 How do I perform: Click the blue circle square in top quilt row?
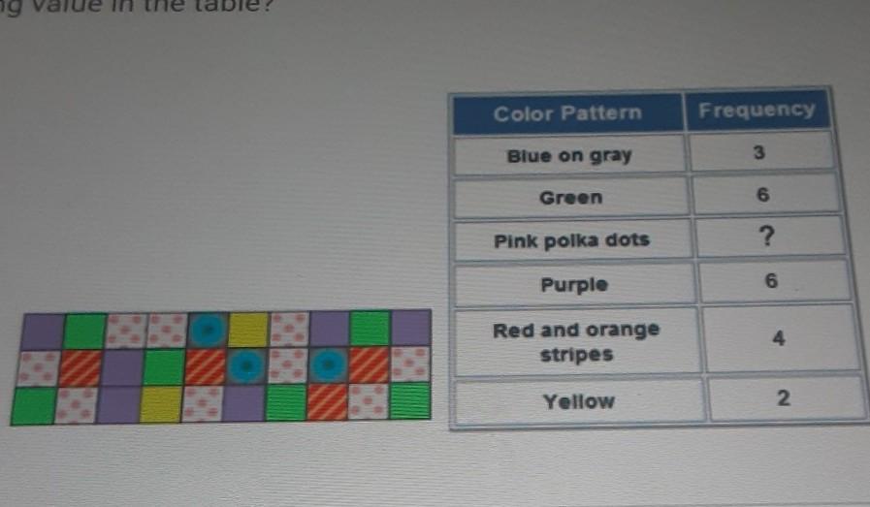tap(208, 330)
